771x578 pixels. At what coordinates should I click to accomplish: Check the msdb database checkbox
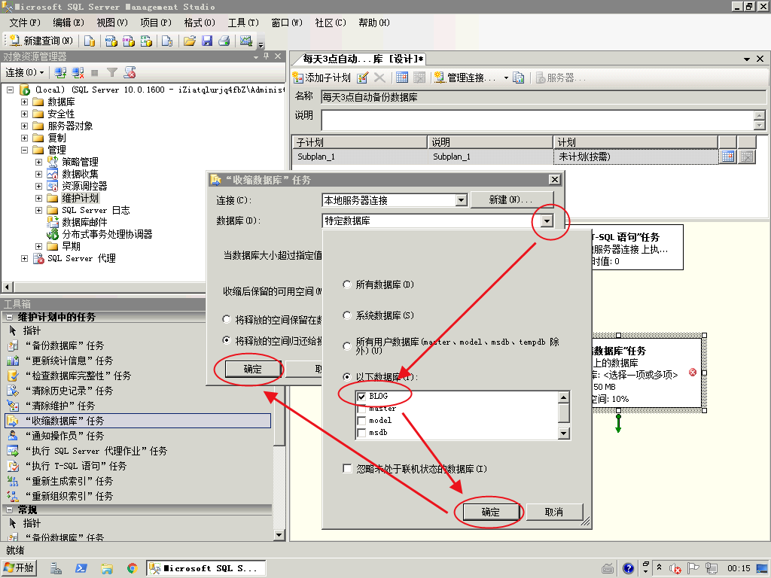pos(362,433)
